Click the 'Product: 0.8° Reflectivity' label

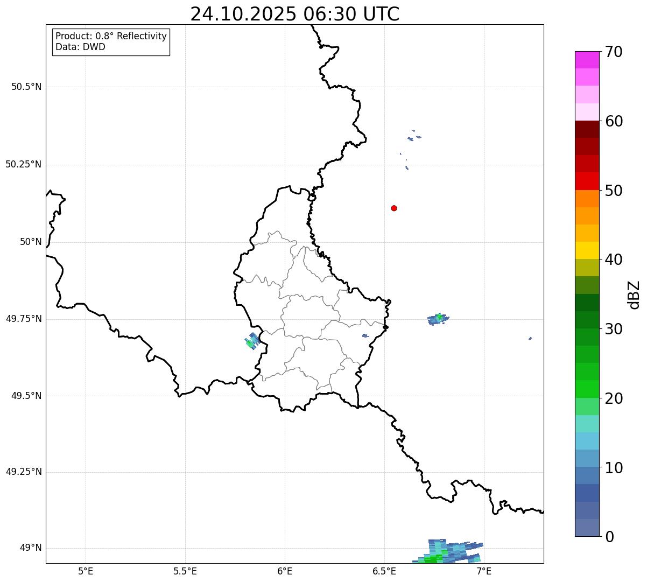111,36
